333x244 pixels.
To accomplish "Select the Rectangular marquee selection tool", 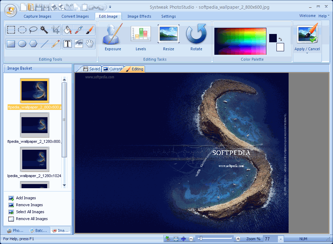I will pos(11,30).
